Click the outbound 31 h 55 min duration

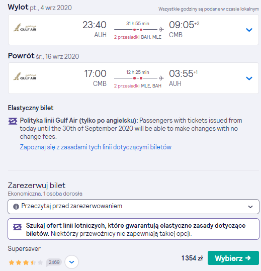pos(138,24)
